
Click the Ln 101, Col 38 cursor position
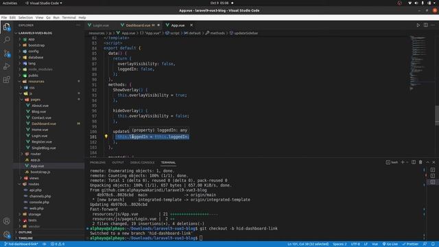pos(308,244)
